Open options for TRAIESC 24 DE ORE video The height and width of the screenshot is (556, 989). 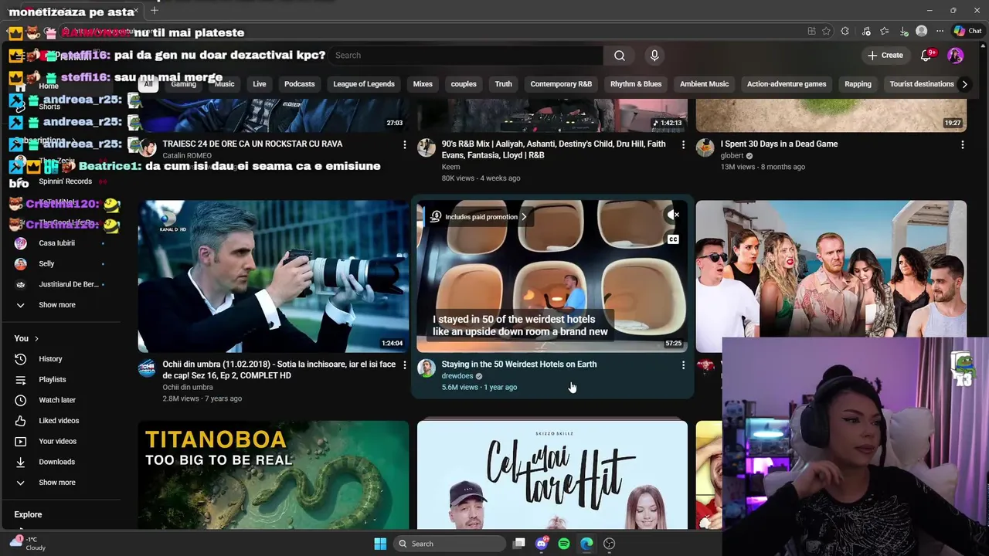click(404, 145)
